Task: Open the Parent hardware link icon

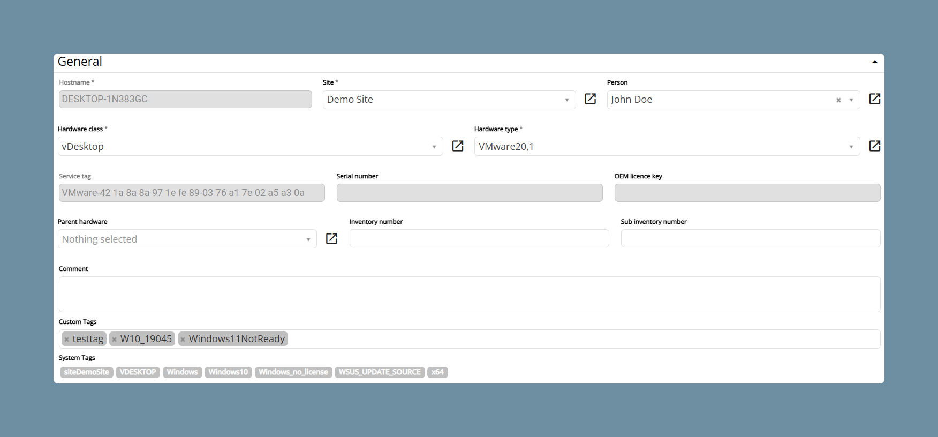Action: coord(331,239)
